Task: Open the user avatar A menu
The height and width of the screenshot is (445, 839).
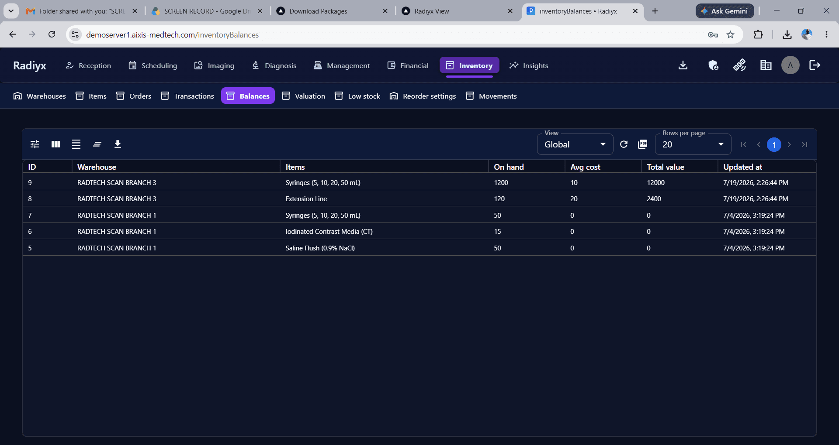Action: pyautogui.click(x=790, y=65)
